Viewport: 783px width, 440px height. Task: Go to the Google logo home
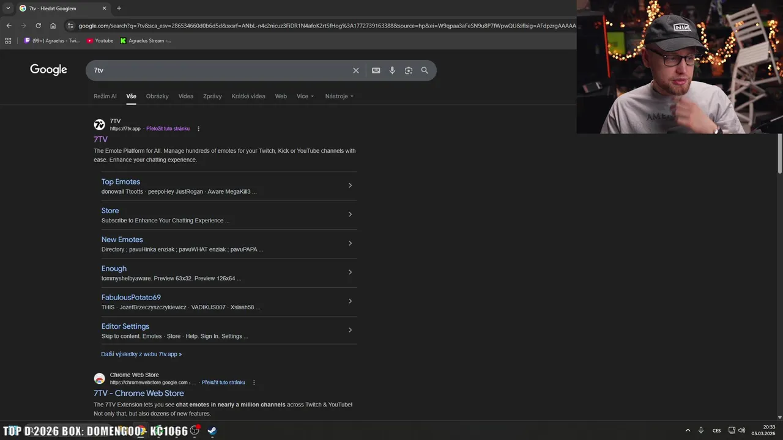pyautogui.click(x=48, y=70)
